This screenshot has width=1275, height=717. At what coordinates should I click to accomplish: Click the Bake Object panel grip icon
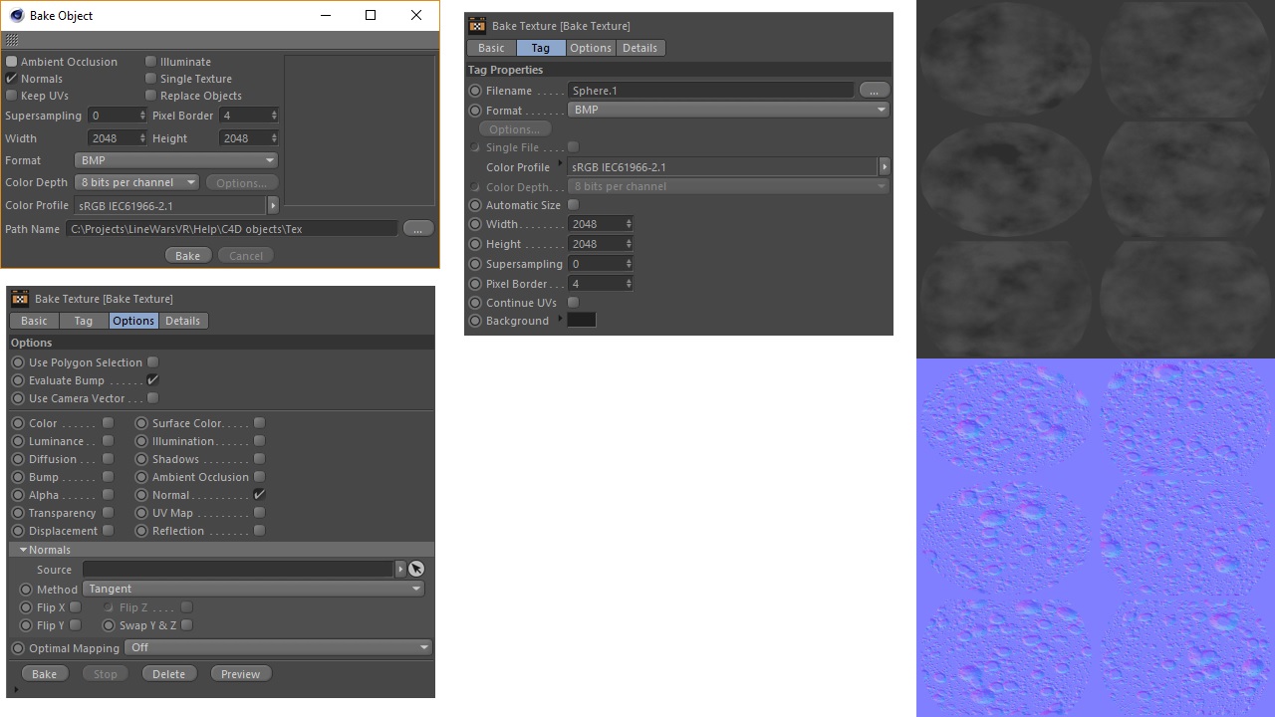point(12,40)
